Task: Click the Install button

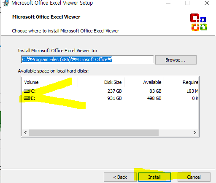Action: coord(155,177)
